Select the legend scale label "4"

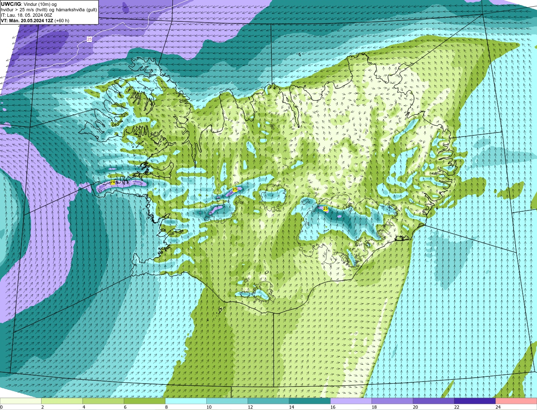[83, 407]
